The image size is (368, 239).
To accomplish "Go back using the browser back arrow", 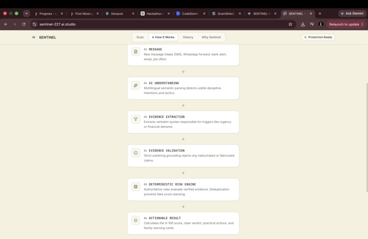I will 6,24.
